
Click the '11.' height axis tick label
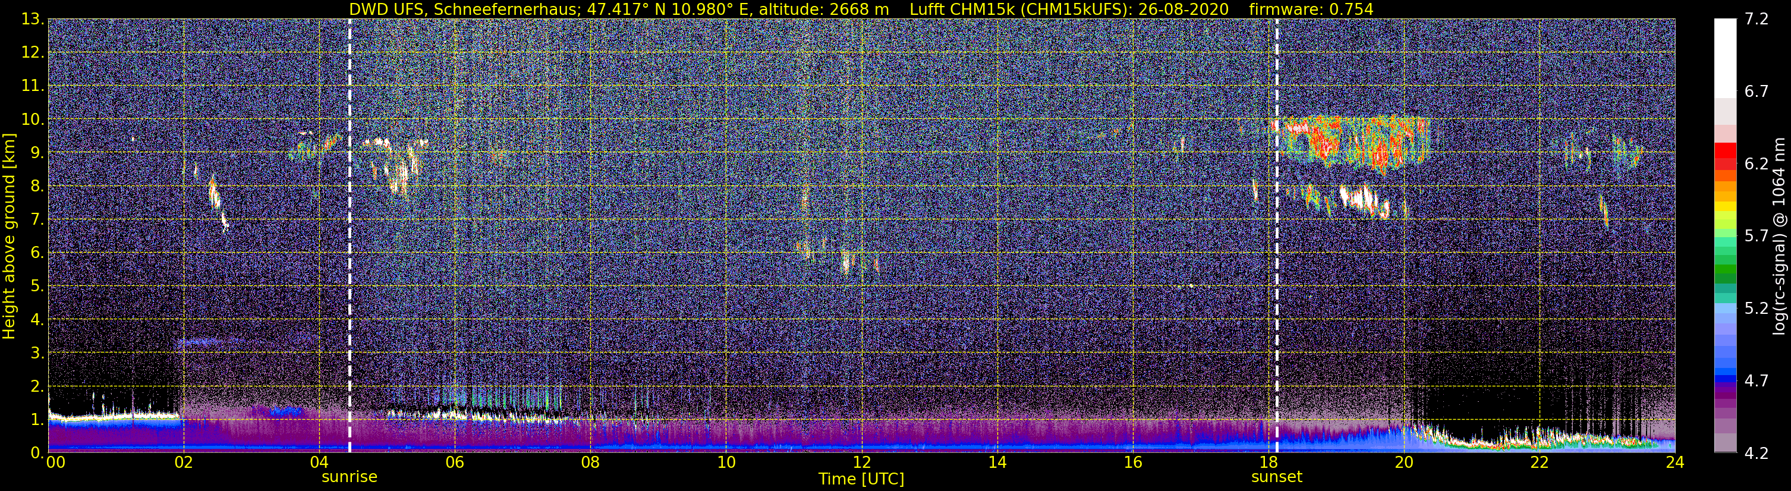(x=32, y=86)
